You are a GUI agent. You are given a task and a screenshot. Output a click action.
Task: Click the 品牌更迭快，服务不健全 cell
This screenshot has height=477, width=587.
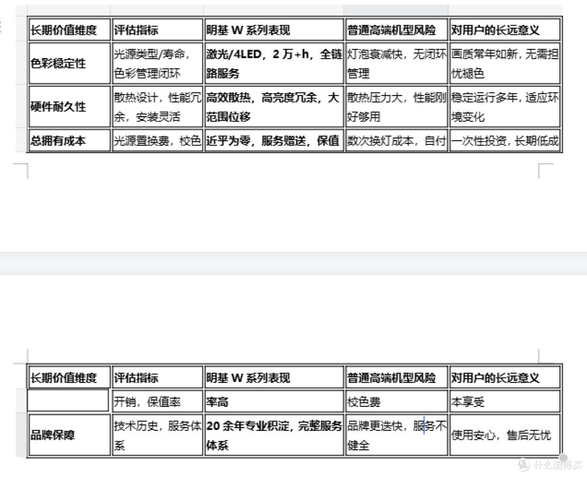click(x=396, y=435)
